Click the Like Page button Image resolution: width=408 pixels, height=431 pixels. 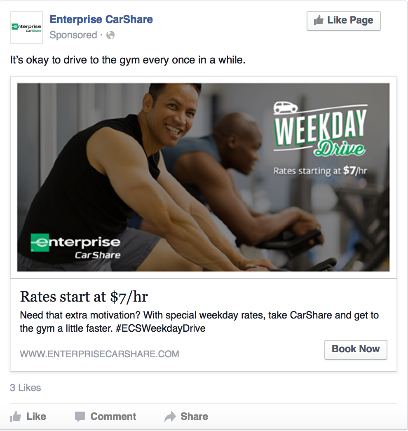[x=344, y=21]
